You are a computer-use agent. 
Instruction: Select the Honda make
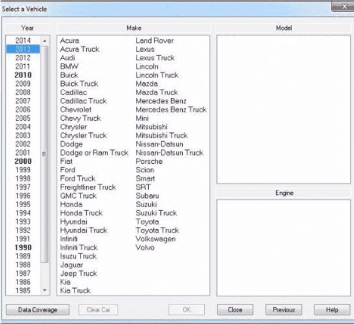pyautogui.click(x=71, y=204)
